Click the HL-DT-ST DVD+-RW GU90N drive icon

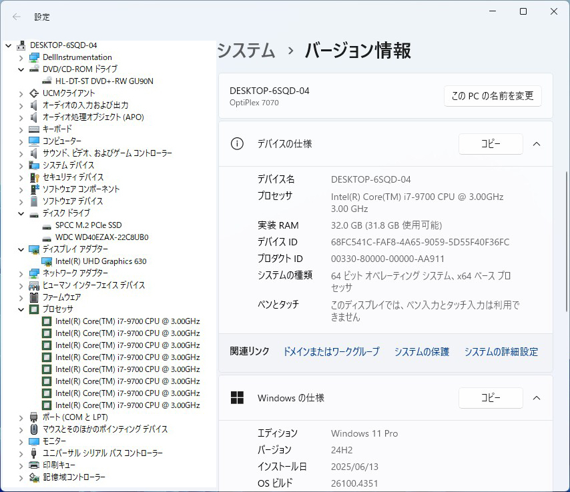(47, 81)
